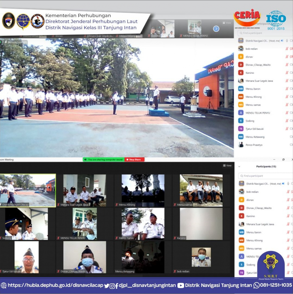Click the purple TE avatar in the upper list
Viewport: 293px width, 294px height.
(x=241, y=129)
